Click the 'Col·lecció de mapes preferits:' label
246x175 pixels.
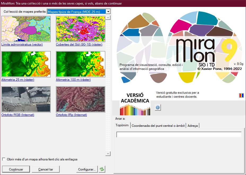click(25, 12)
